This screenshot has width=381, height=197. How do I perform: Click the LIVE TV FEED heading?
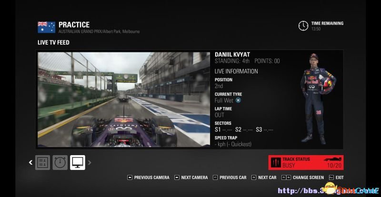[53, 42]
